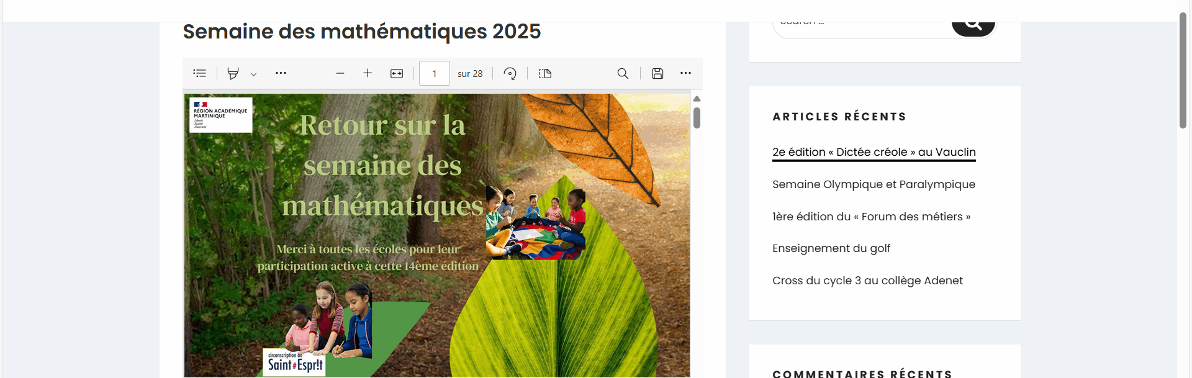Zoom in the PDF with plus icon
This screenshot has width=1192, height=378.
tap(368, 73)
